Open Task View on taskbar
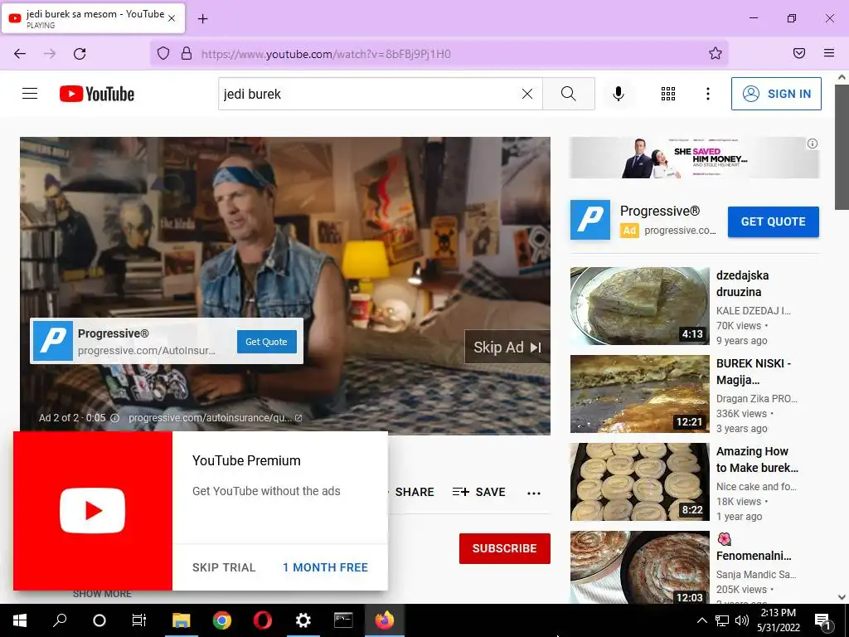This screenshot has height=637, width=849. (139, 620)
